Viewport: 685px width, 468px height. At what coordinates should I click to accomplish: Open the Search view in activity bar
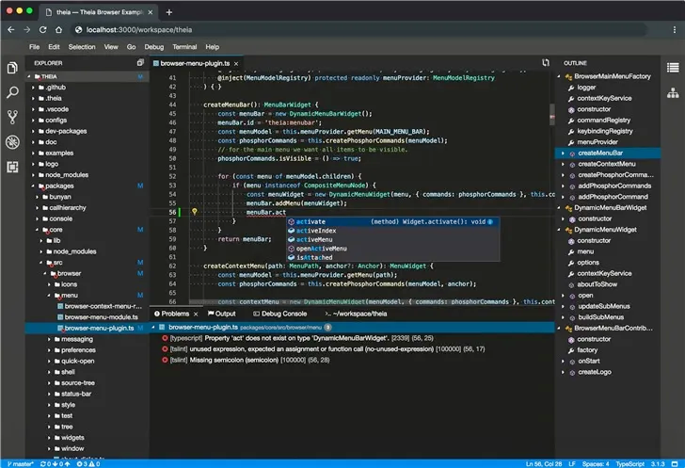12,92
